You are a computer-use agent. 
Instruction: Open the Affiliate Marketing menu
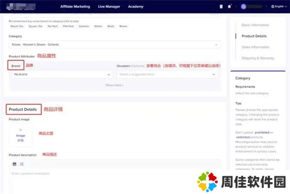pyautogui.click(x=76, y=6)
